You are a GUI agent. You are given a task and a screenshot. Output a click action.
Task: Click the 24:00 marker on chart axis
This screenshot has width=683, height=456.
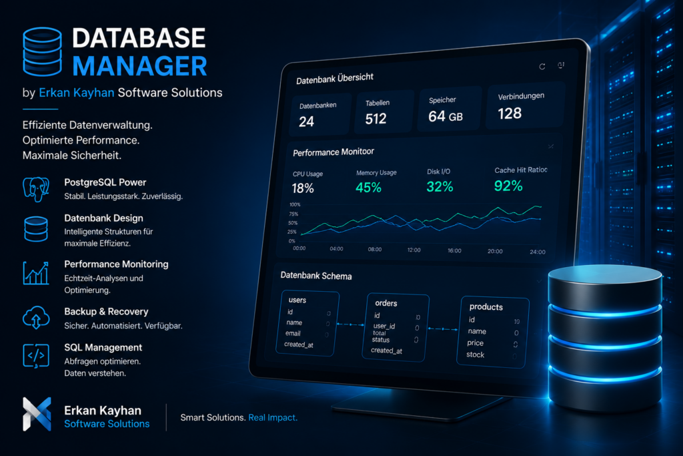(x=538, y=252)
